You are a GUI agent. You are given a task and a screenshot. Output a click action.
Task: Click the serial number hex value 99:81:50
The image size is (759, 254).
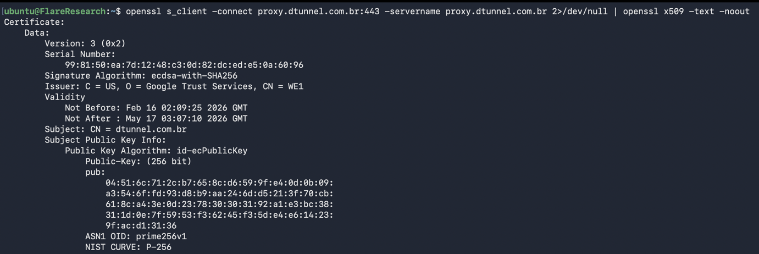(x=184, y=65)
